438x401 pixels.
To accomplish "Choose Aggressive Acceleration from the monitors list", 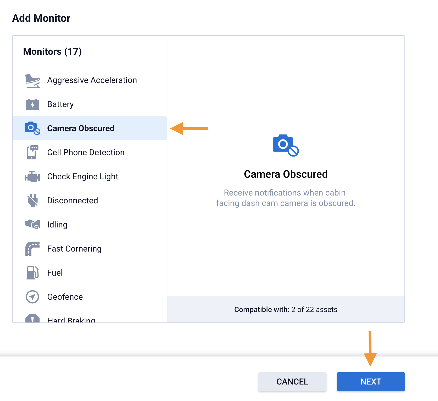I will (92, 80).
